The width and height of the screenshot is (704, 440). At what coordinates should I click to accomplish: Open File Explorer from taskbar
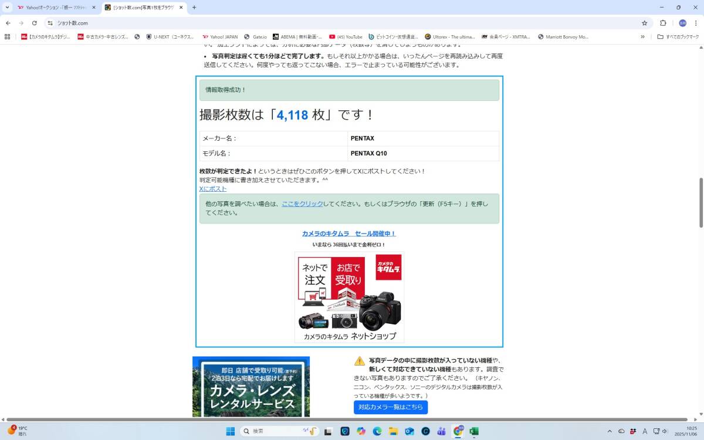[393, 431]
